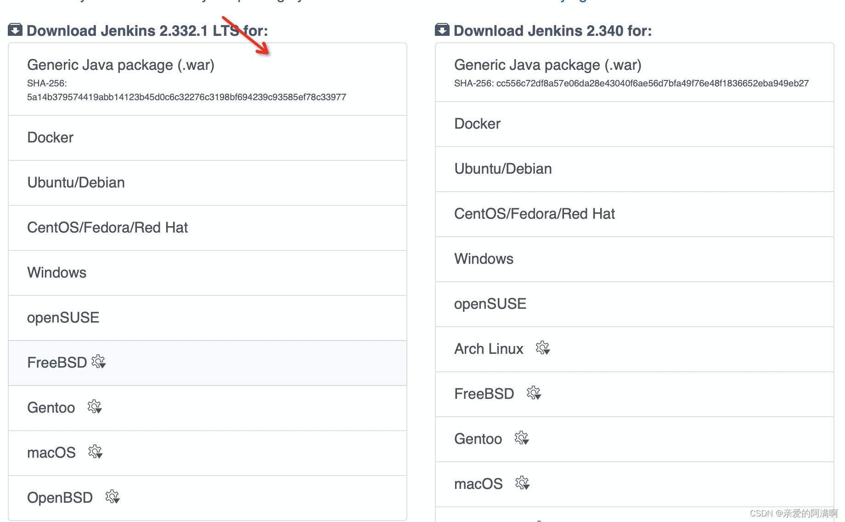Click the gear icon next to weekly macOS
The width and height of the screenshot is (845, 522).
tap(522, 483)
